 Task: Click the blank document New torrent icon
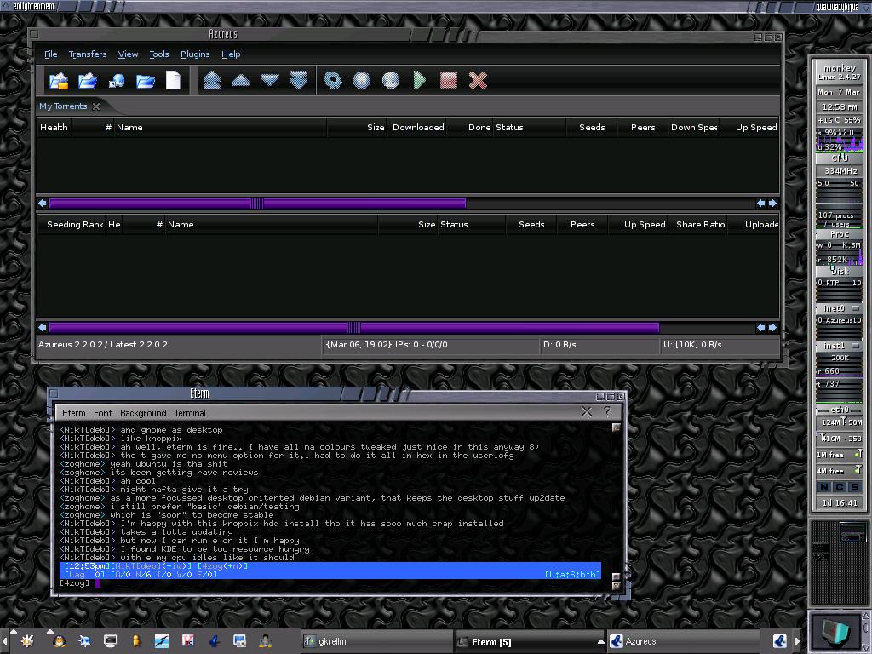coord(174,80)
